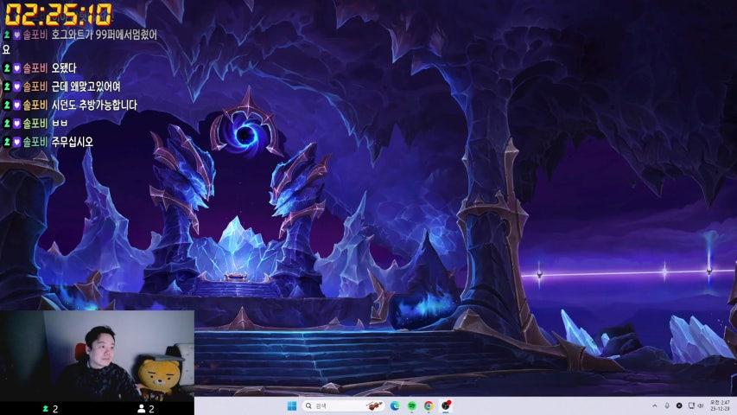
Task: Click the chat message 주무십시오
Action: click(73, 142)
